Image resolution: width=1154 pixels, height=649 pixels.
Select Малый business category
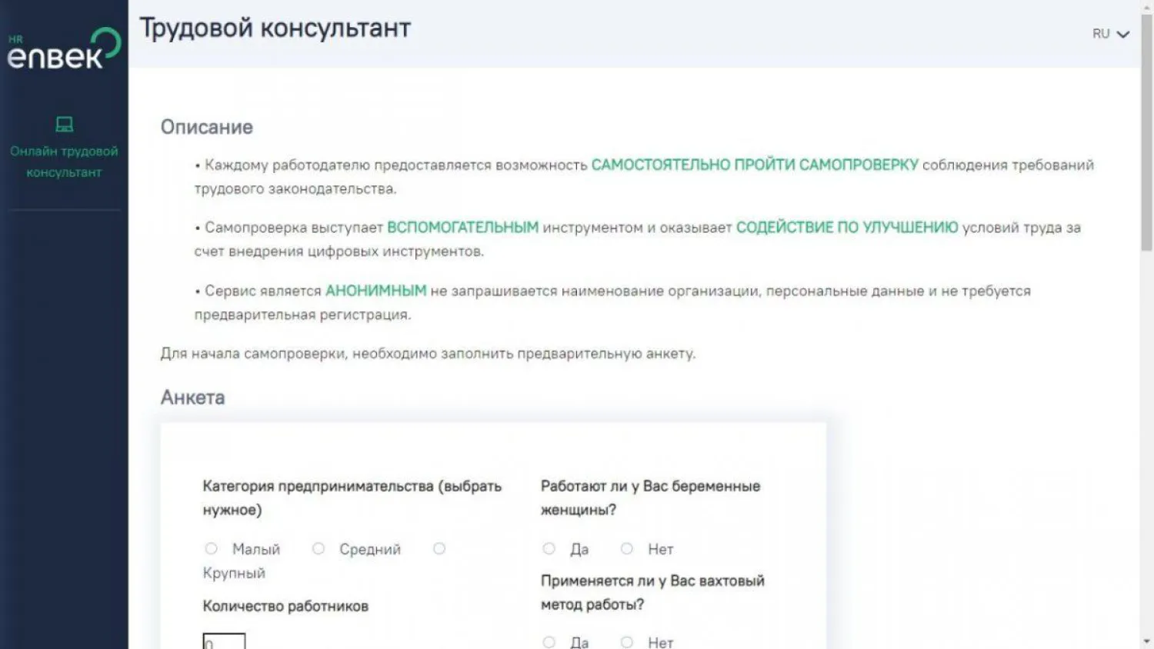coord(211,548)
